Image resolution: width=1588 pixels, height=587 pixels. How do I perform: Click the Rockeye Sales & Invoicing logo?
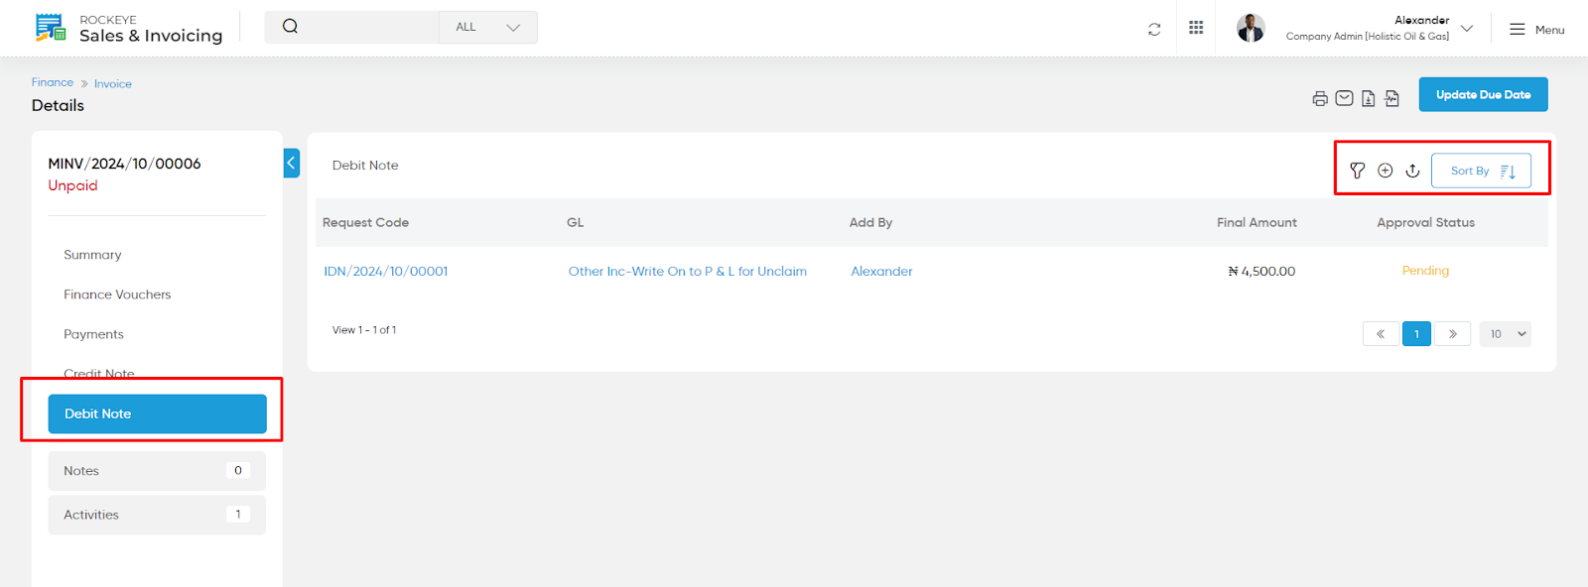click(129, 28)
